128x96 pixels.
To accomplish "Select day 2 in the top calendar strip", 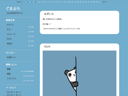I will (x=28, y=2).
